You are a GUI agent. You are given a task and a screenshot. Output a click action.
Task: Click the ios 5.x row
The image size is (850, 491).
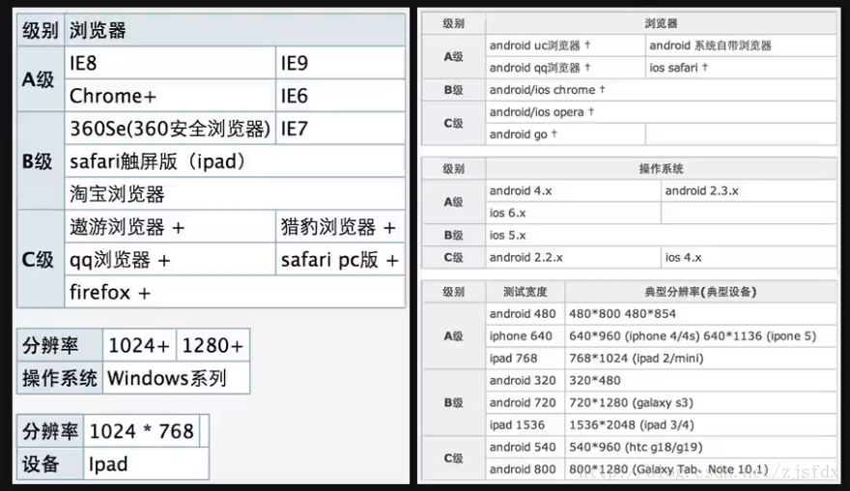click(661, 236)
